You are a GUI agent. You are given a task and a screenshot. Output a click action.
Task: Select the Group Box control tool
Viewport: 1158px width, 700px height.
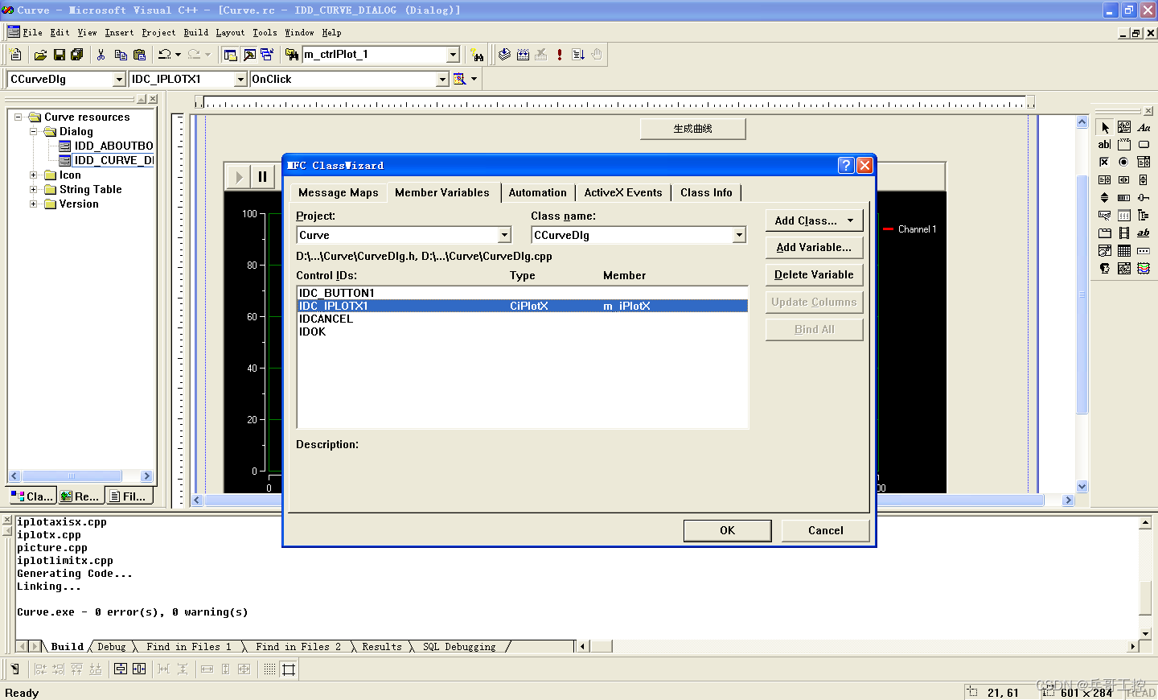pos(1124,145)
